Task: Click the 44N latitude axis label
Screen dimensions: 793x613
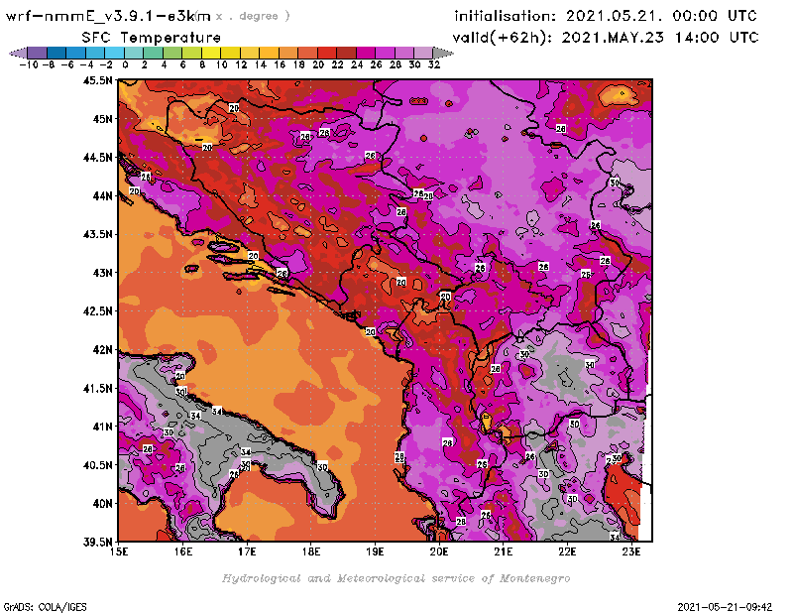Action: 103,195
